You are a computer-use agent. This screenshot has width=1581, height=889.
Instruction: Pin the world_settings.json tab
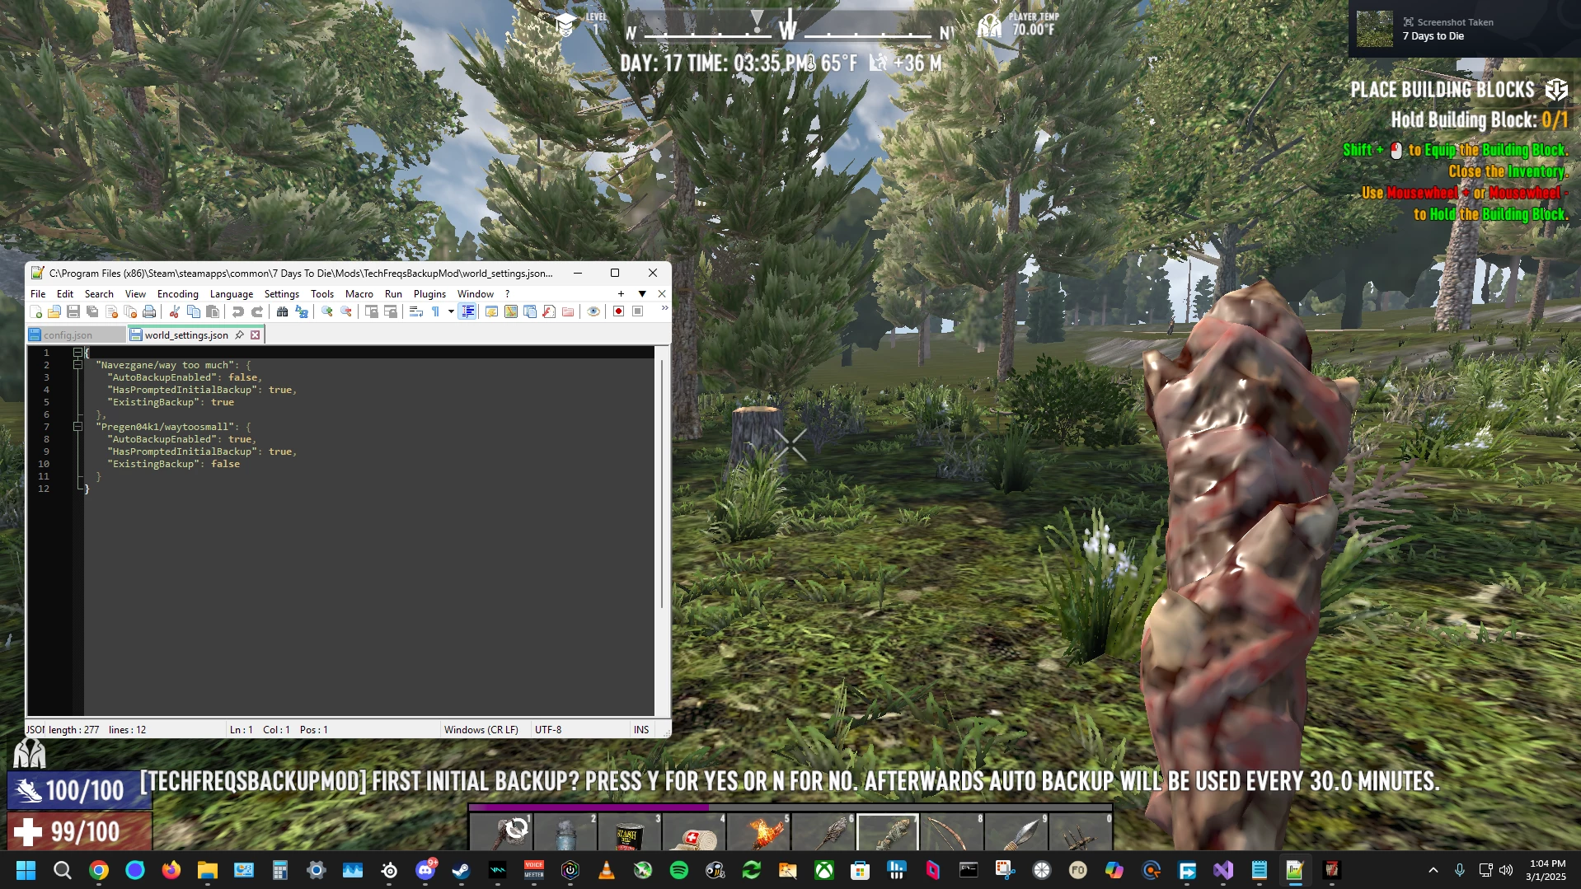pyautogui.click(x=239, y=335)
